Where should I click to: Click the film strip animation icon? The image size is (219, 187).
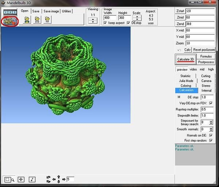click(10, 12)
